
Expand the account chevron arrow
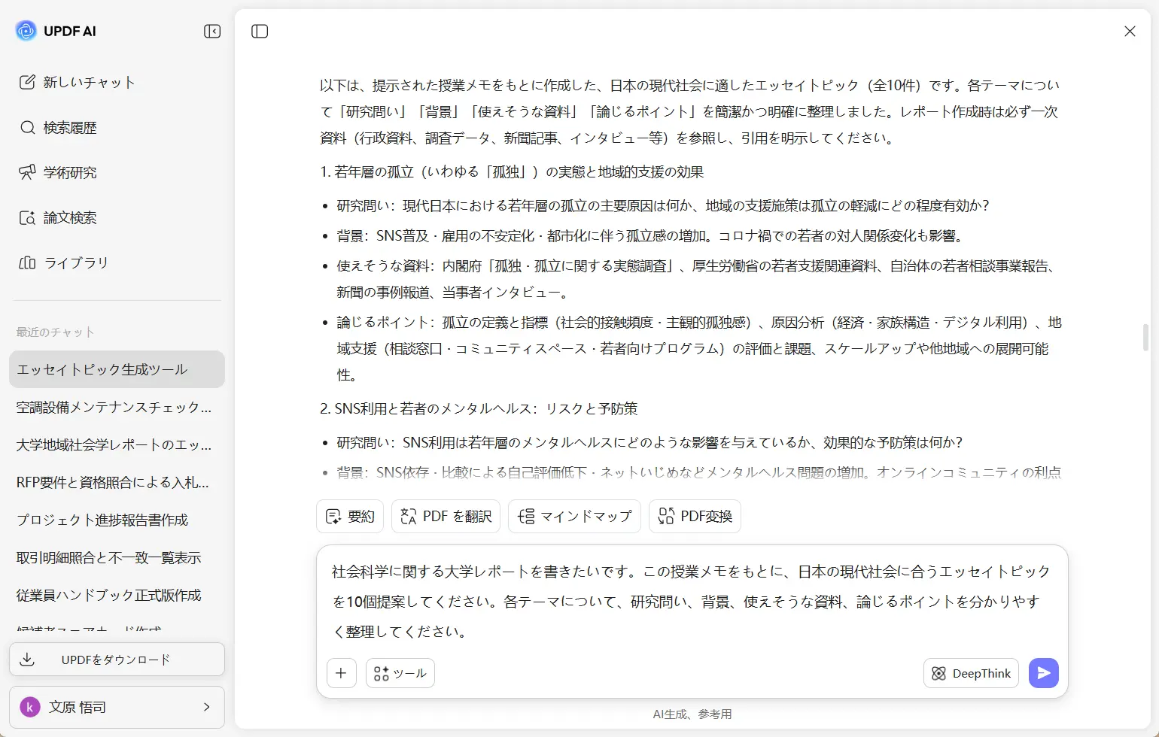tap(206, 707)
